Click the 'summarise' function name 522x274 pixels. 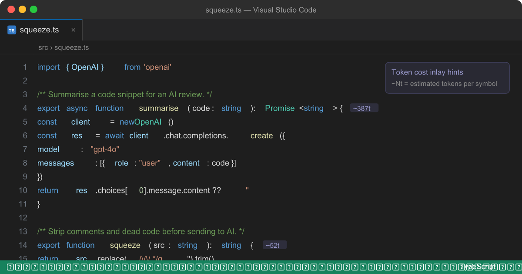coord(159,108)
